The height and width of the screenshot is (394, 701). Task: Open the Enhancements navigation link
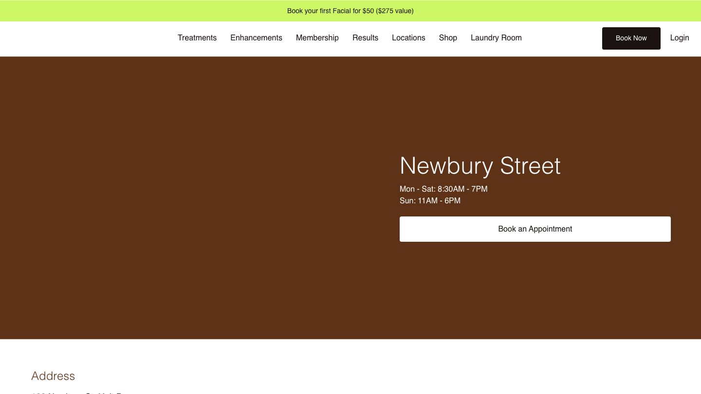[x=256, y=38]
